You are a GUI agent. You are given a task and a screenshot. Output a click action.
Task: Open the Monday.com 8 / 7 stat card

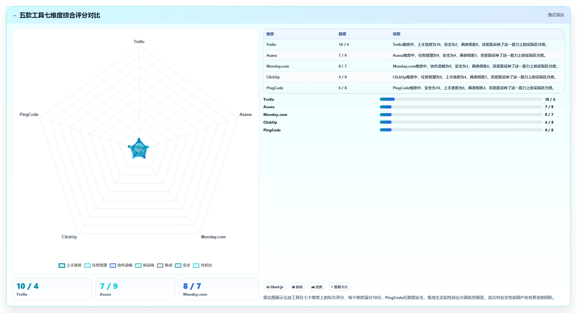coord(219,289)
